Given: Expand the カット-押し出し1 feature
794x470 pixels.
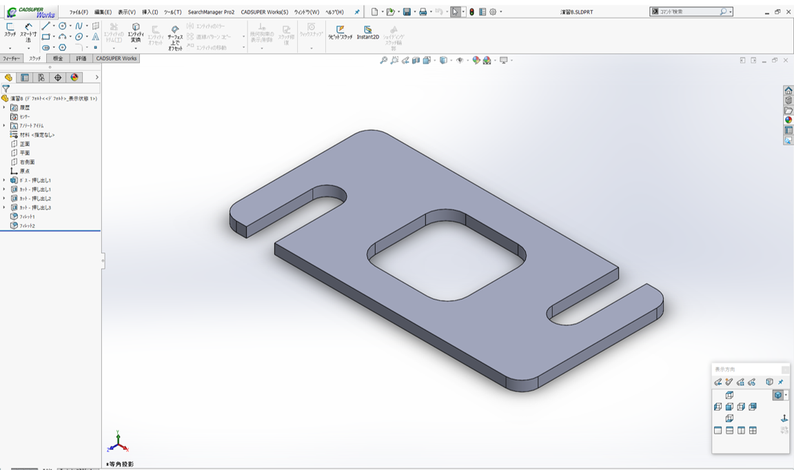Looking at the screenshot, I should (x=5, y=190).
